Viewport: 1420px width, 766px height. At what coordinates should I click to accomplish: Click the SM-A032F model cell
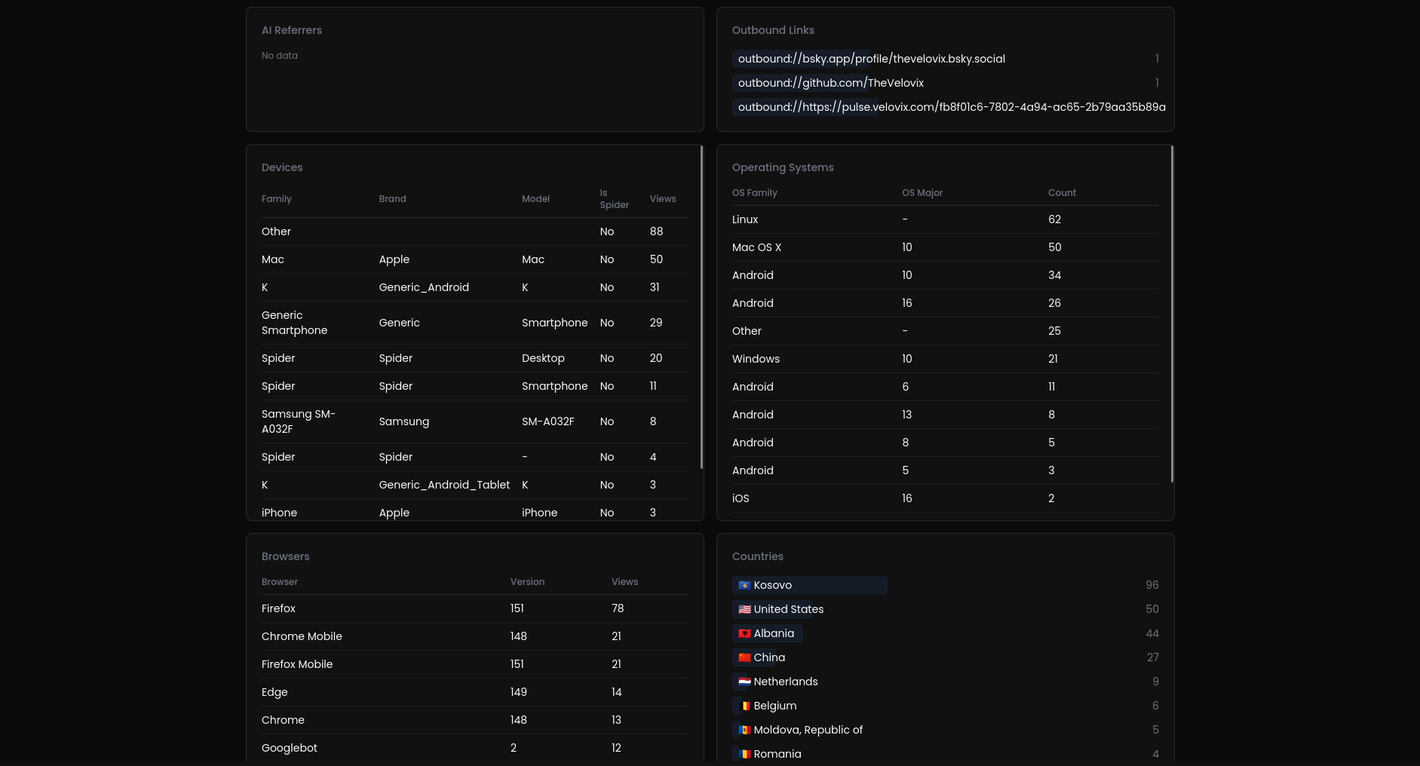(548, 421)
